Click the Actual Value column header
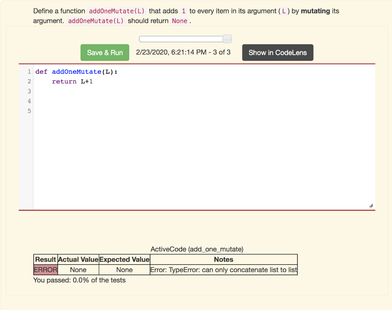Image resolution: width=392 pixels, height=310 pixels. tap(78, 259)
